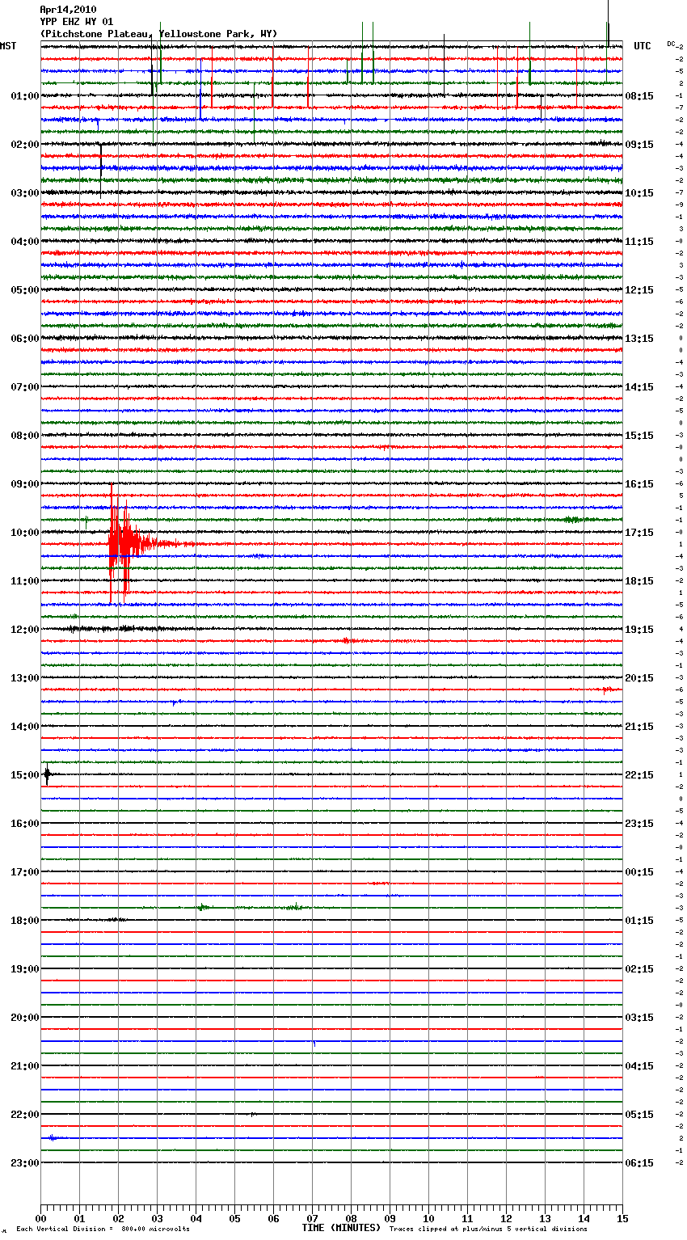The height and width of the screenshot is (1240, 687).
Task: Click minute tick label 08 on bottom axis
Action: 351,1218
